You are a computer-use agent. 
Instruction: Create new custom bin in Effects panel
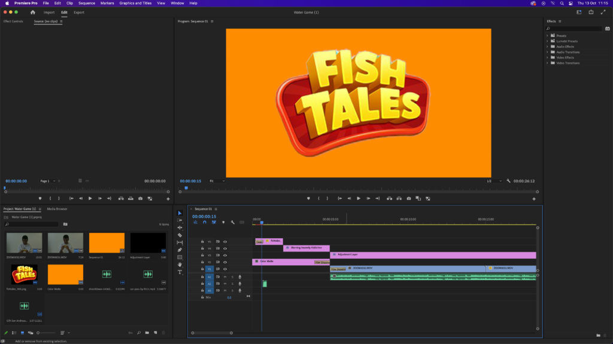[x=598, y=335]
